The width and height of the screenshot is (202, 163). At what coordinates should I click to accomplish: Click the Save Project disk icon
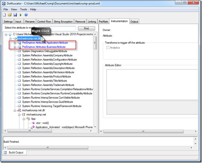(x=15, y=15)
